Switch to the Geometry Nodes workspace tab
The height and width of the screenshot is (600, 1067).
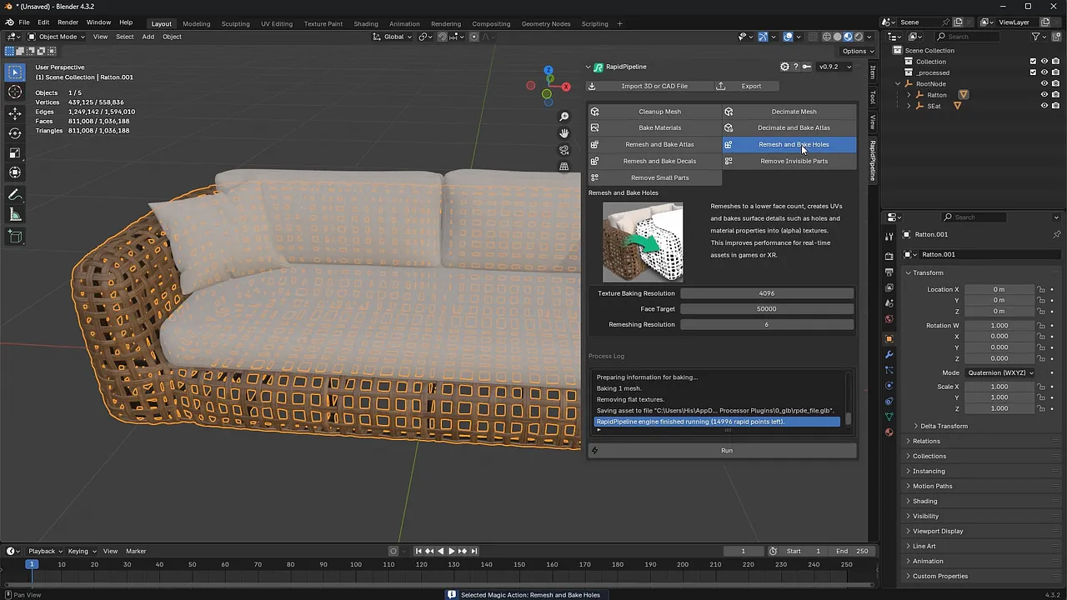point(546,23)
